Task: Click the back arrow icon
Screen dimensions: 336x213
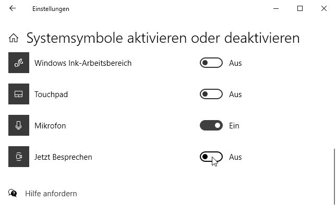Action: pyautogui.click(x=13, y=8)
